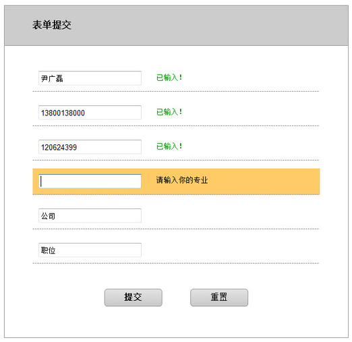352x342 pixels.
Task: Click 已输入! status beside 120624399
Action: pos(169,146)
